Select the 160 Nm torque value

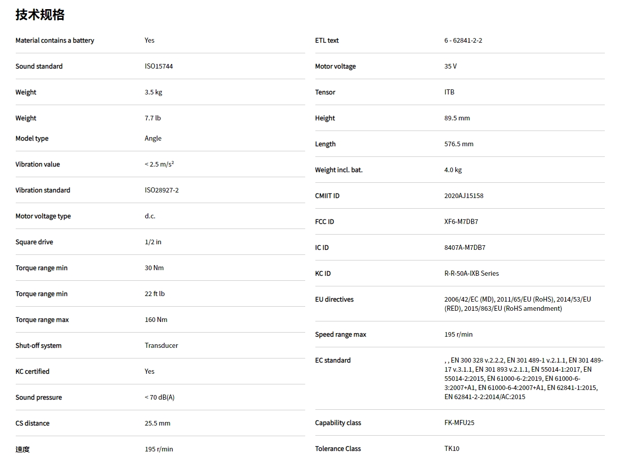tap(156, 319)
